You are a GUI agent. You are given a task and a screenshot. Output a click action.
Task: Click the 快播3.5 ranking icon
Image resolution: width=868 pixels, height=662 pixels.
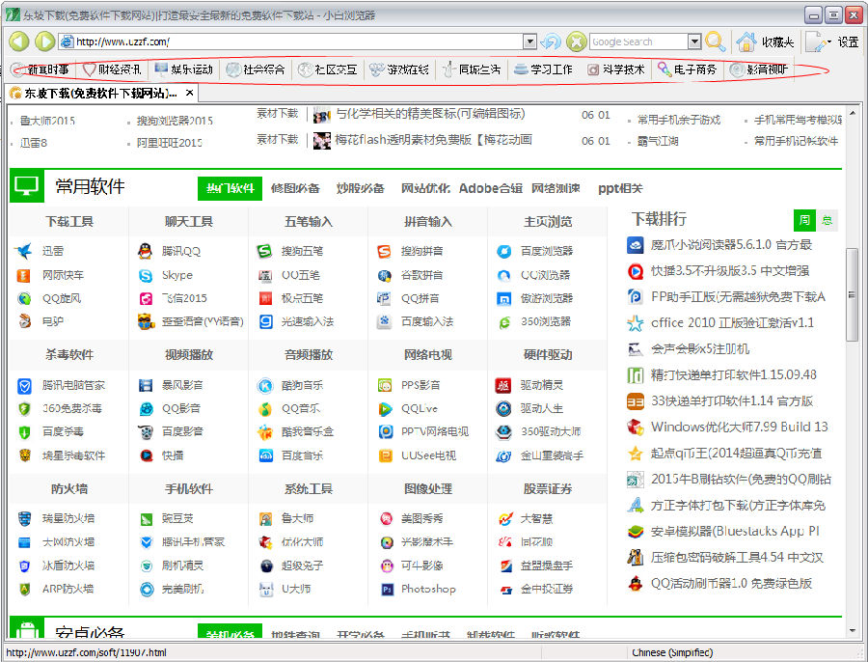[635, 271]
